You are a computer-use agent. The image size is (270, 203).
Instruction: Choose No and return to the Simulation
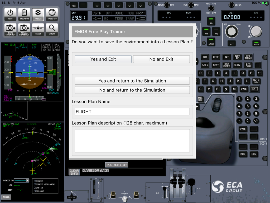tap(132, 90)
